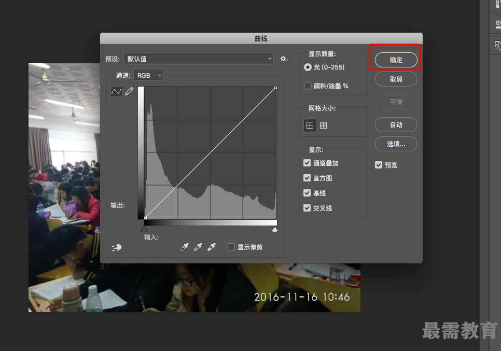Confirm with the 确定 button
This screenshot has width=501, height=351.
tap(396, 60)
